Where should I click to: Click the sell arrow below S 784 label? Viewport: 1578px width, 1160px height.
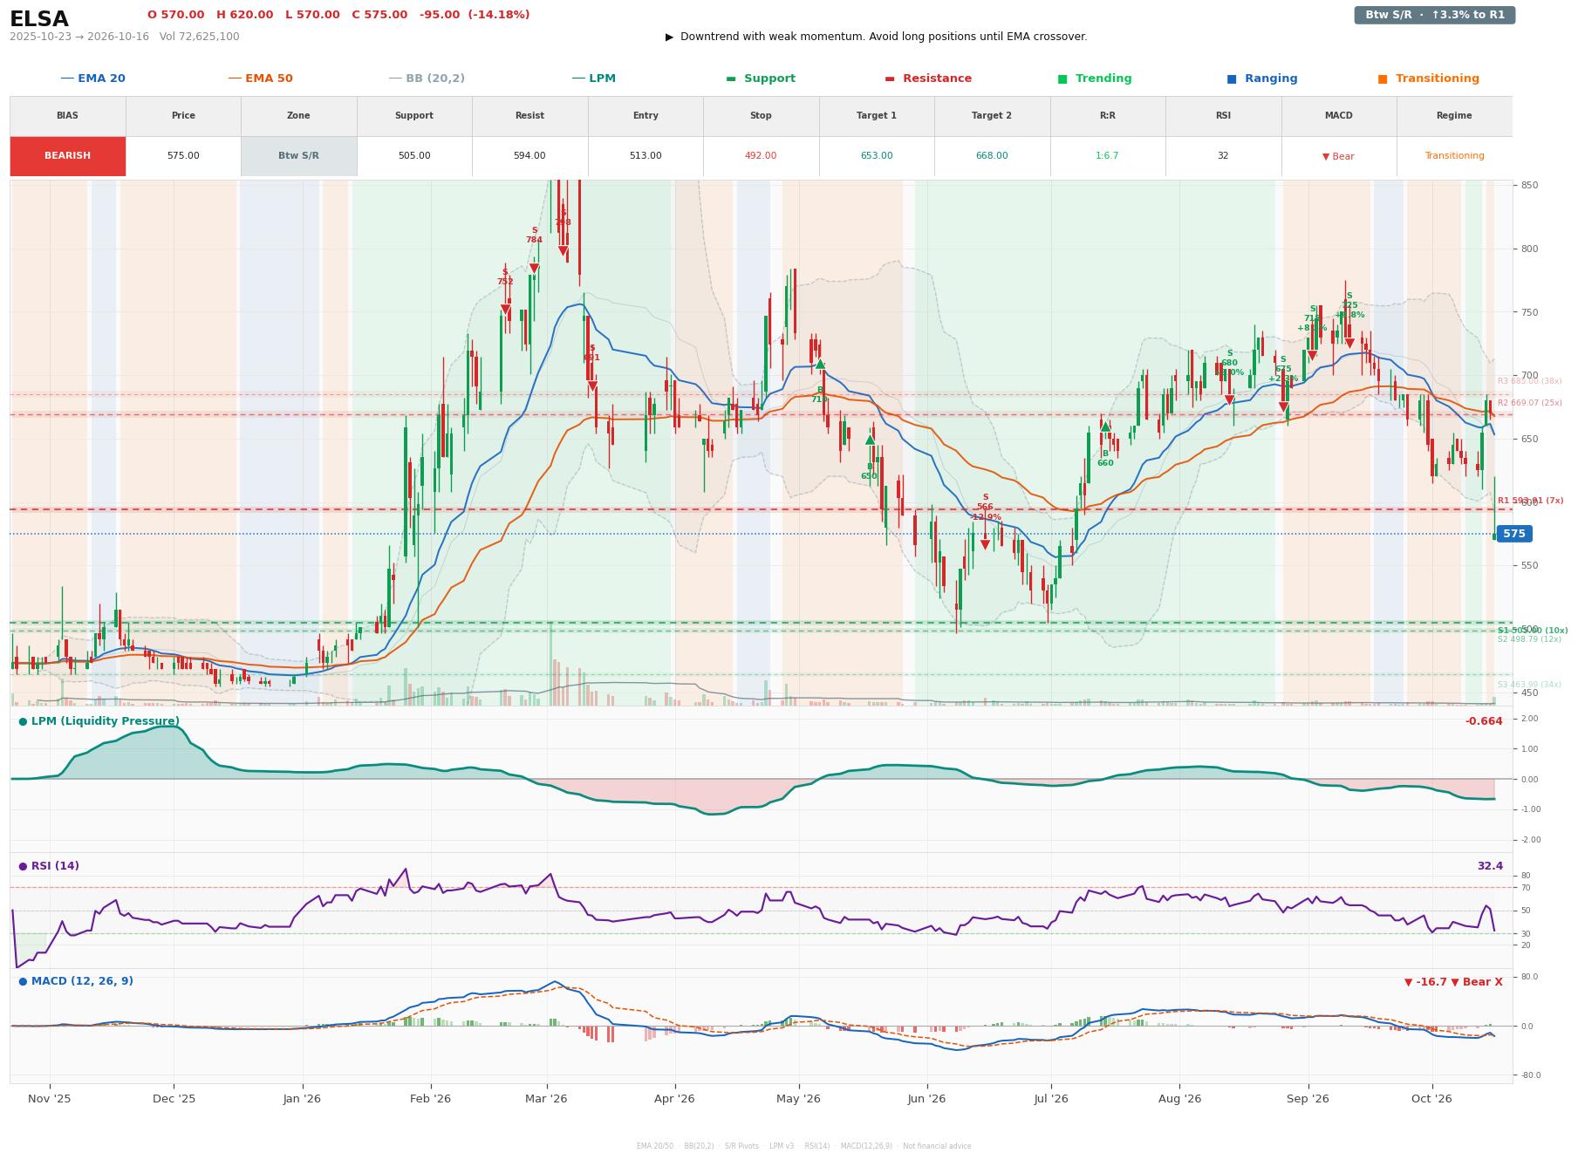coord(534,269)
